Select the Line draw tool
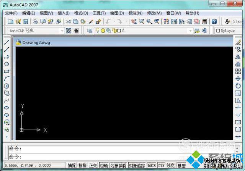The height and width of the screenshot is (171, 245). coord(7,42)
